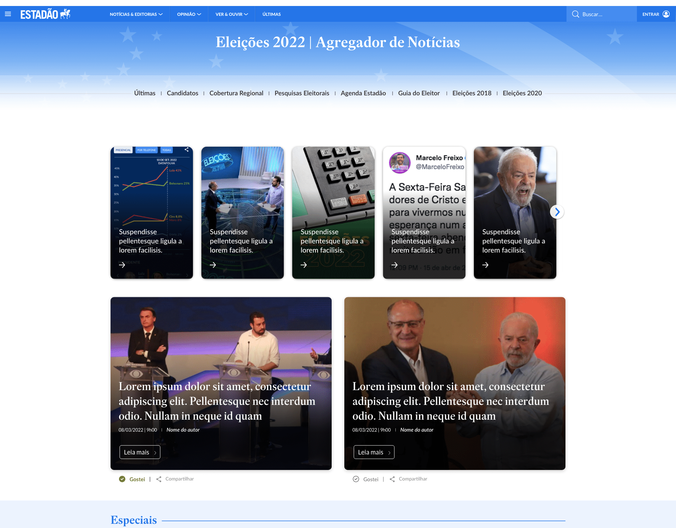Toggle Gostei checkmark under debate article
The width and height of the screenshot is (676, 528).
122,479
